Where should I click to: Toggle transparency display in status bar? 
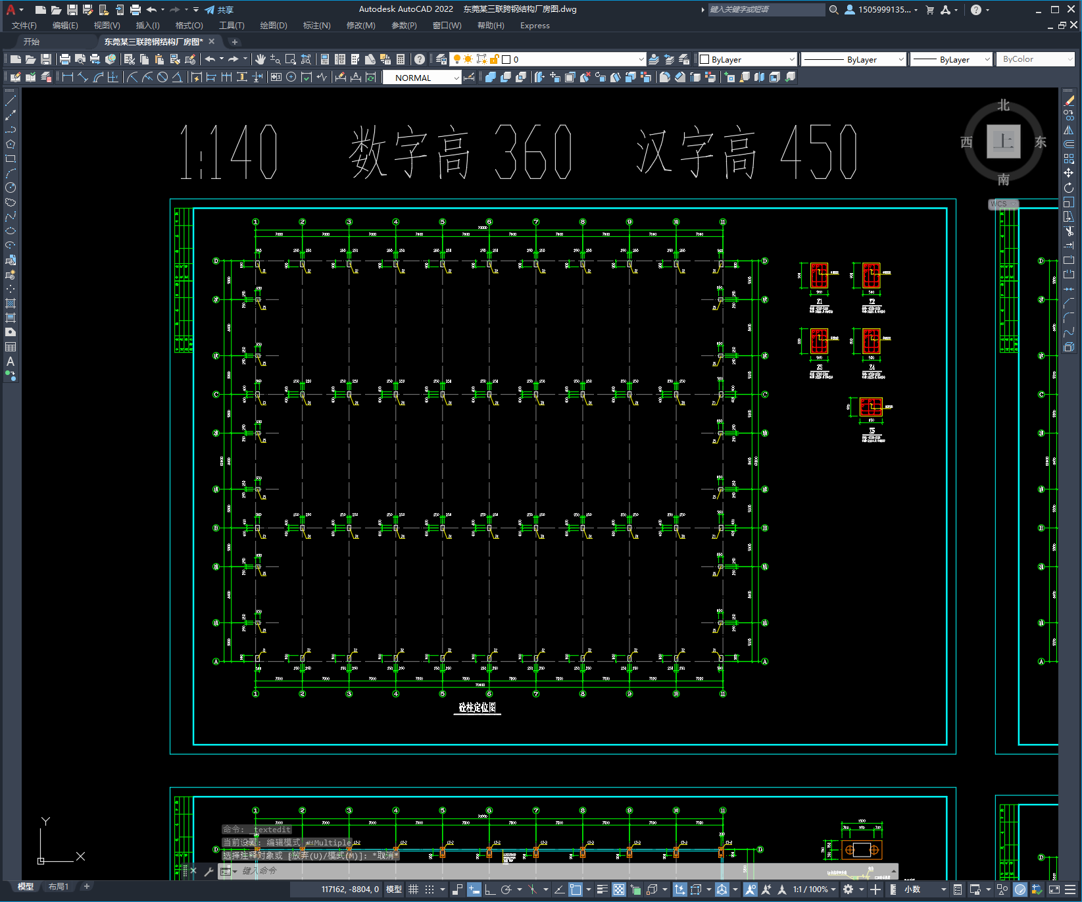pos(619,889)
